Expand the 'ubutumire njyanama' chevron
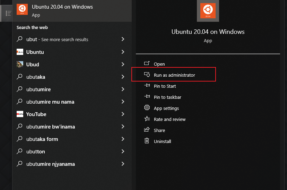 (123, 164)
